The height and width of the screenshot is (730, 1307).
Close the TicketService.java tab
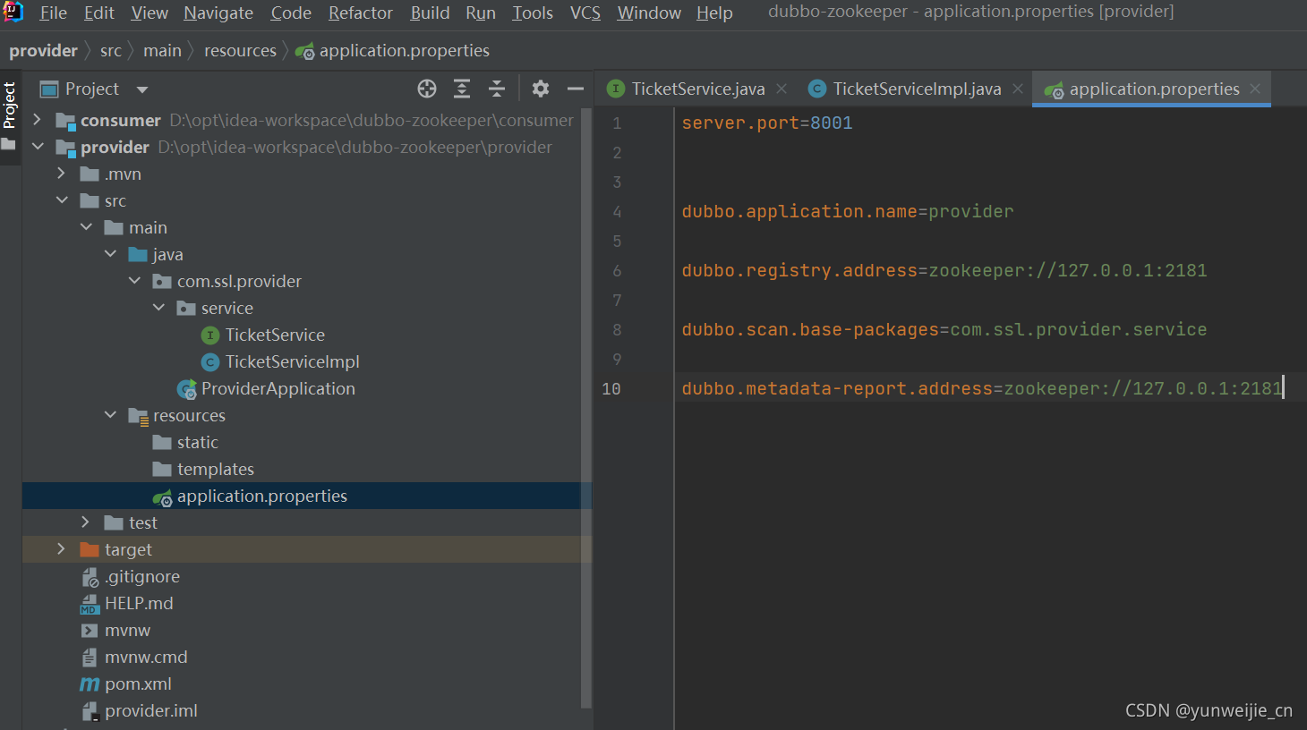coord(782,89)
